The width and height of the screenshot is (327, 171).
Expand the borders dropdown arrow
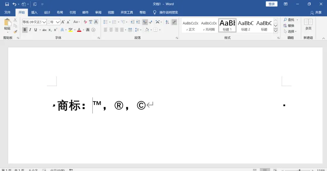tap(160, 30)
